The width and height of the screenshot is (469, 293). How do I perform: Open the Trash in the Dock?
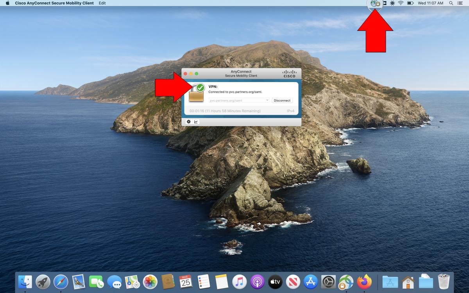click(x=444, y=281)
